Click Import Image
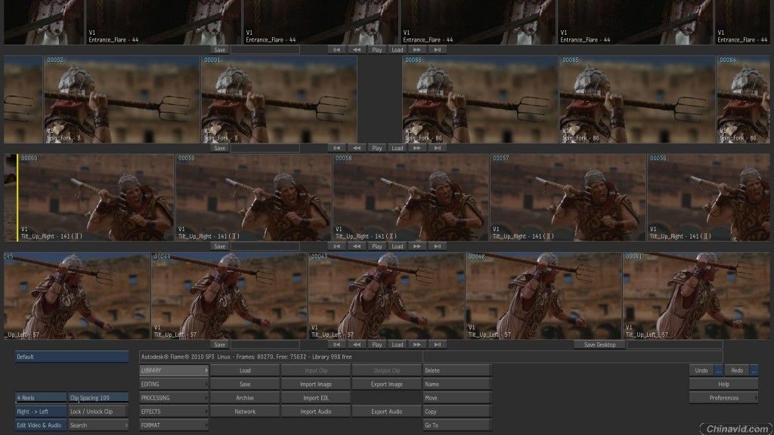774x435 pixels. [316, 384]
